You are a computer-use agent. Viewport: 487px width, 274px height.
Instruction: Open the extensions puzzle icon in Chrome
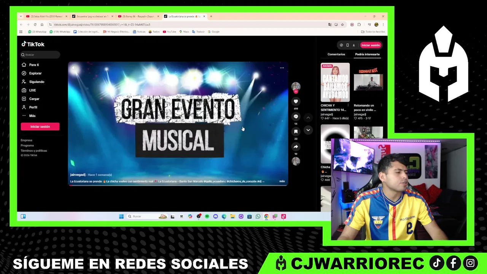359,24
